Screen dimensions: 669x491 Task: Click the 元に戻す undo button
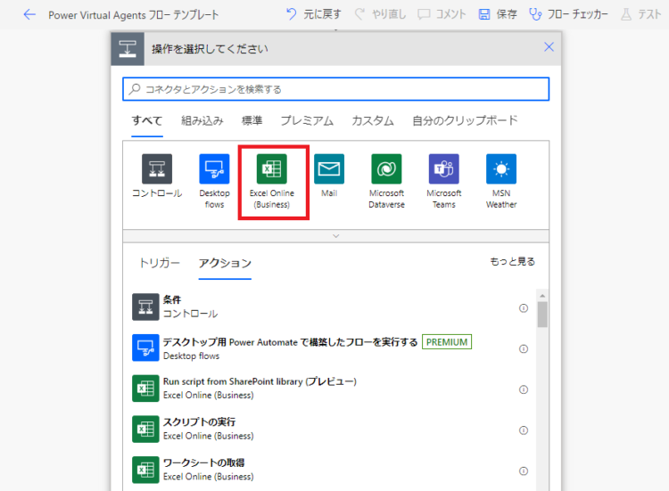314,14
